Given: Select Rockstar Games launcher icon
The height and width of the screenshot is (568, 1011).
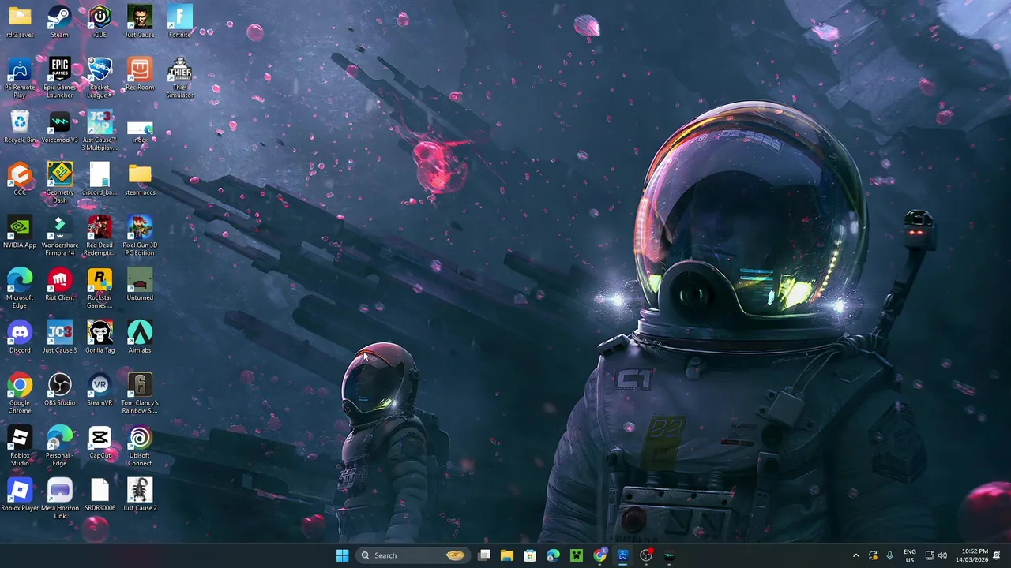Looking at the screenshot, I should click(x=100, y=289).
